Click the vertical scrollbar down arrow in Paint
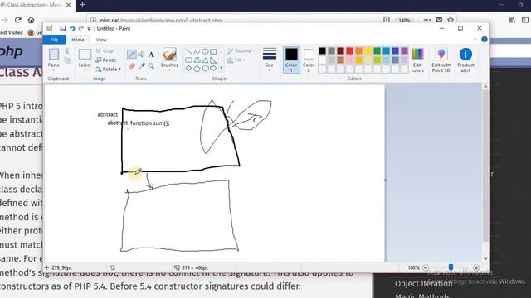Viewport: 531px width, 298px height. click(485, 258)
